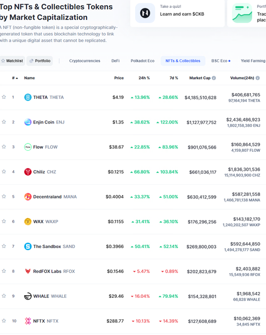Open the Decentraland MANA link

[x=55, y=197]
